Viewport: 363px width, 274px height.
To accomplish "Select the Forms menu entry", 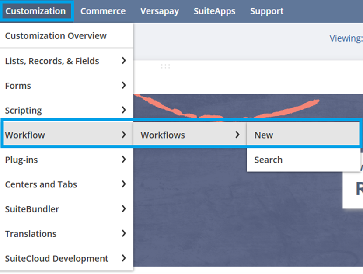I will [x=66, y=86].
